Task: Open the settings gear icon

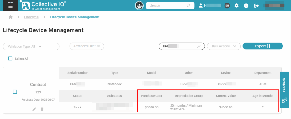Action: coord(236,6)
